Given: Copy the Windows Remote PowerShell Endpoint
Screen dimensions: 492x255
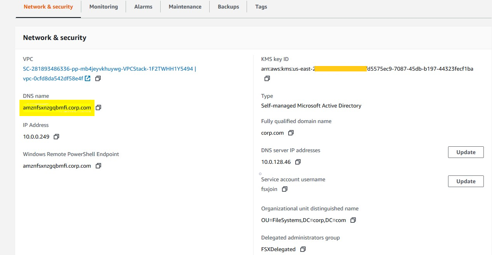Looking at the screenshot, I should pyautogui.click(x=98, y=166).
